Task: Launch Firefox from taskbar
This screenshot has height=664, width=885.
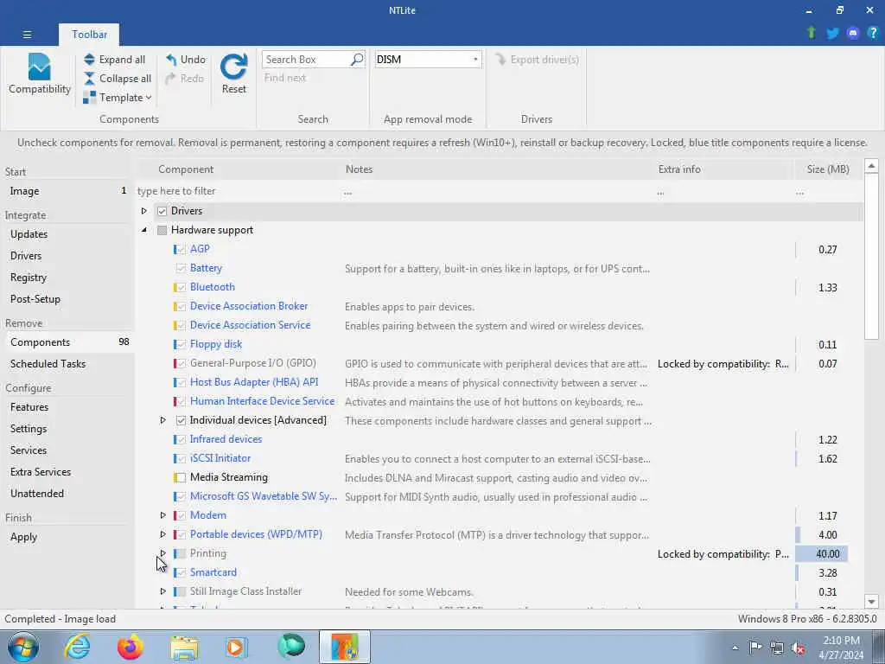Action: 131,647
